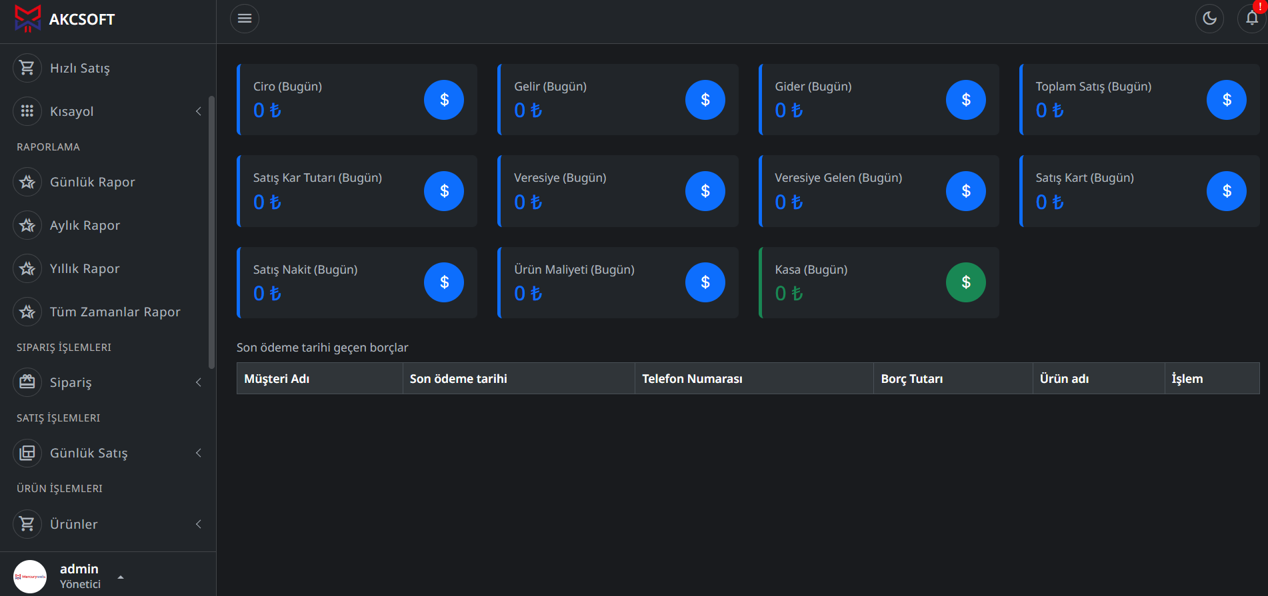Click the Veresiye Gelen (Bugün) card title

coord(838,178)
